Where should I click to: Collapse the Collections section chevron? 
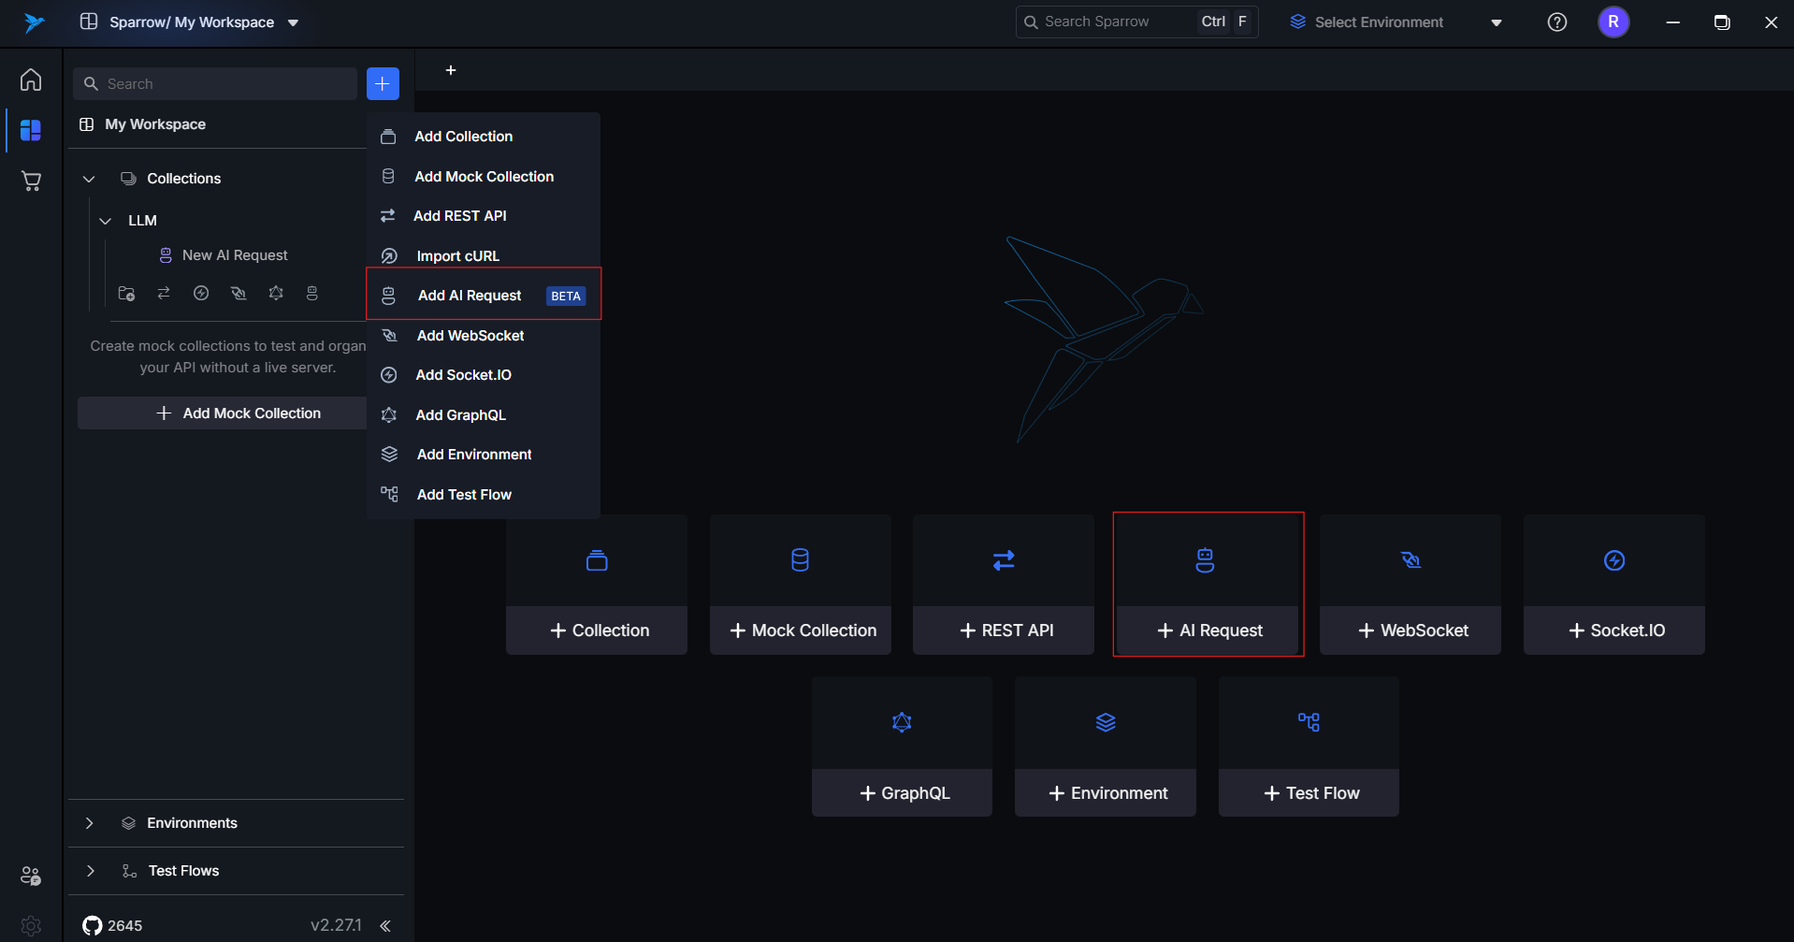(x=89, y=179)
